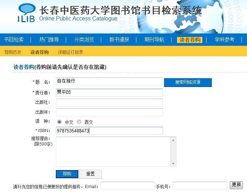The image size is (247, 193).
Task: Click the 重置 reset button
Action: [91, 174]
